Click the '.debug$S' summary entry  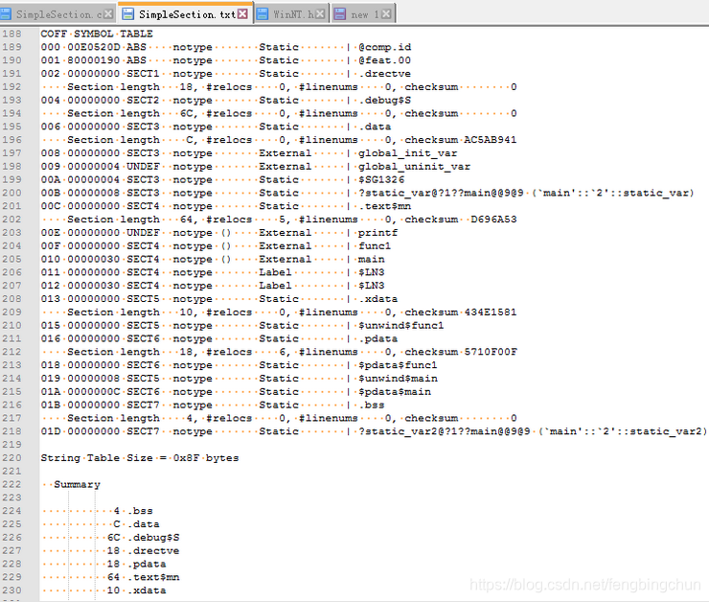(x=153, y=538)
